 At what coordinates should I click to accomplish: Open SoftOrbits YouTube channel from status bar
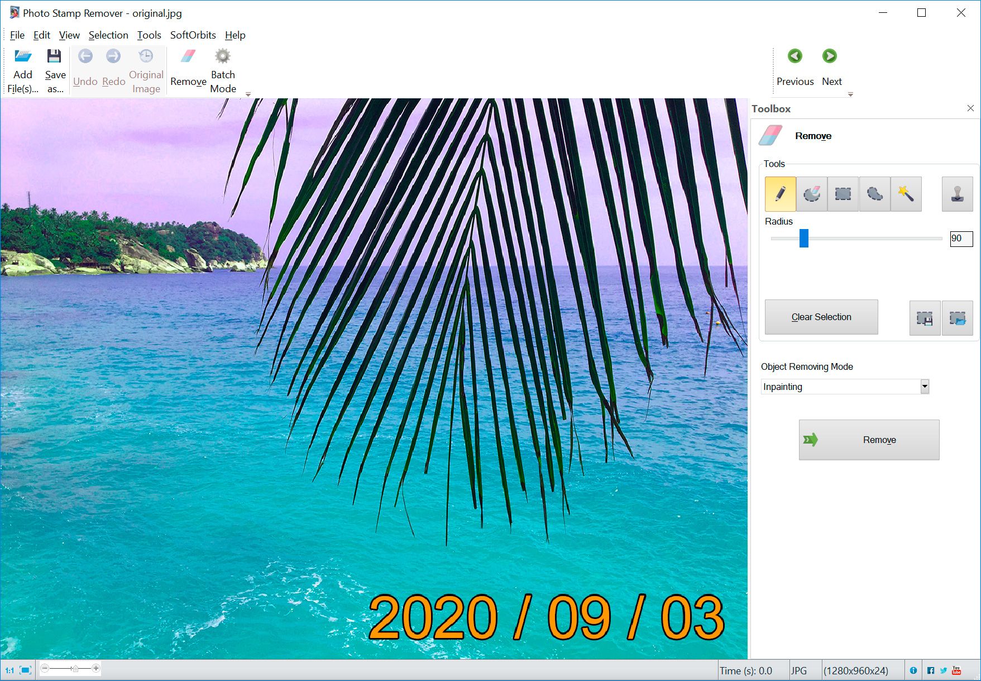pos(957,670)
